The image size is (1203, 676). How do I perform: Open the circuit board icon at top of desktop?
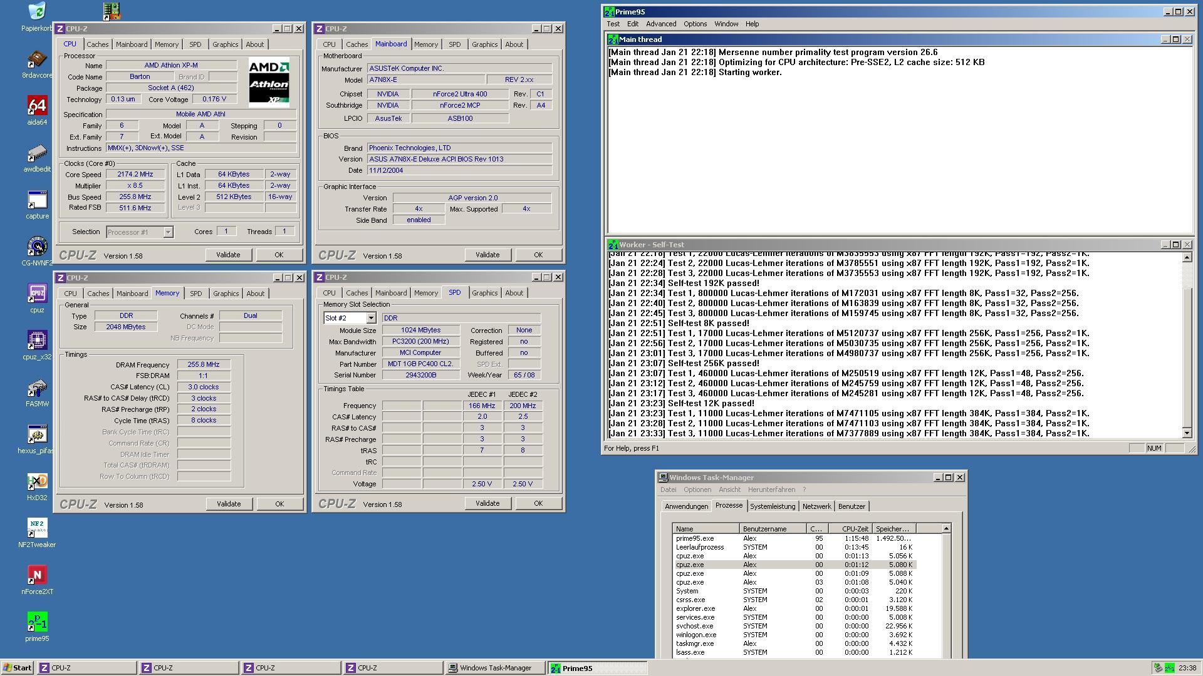112,11
